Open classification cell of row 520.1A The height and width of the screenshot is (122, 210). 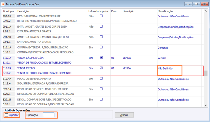[173, 89]
